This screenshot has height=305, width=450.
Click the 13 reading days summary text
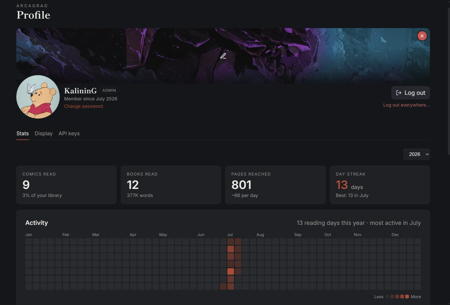[x=359, y=223]
